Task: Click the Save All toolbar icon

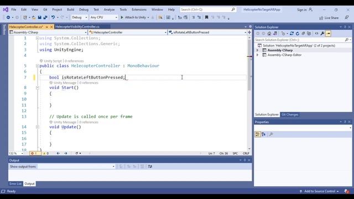Action: click(45, 17)
